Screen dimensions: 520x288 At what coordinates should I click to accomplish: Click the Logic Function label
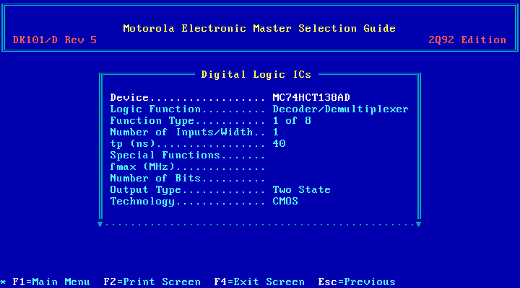tap(155, 109)
